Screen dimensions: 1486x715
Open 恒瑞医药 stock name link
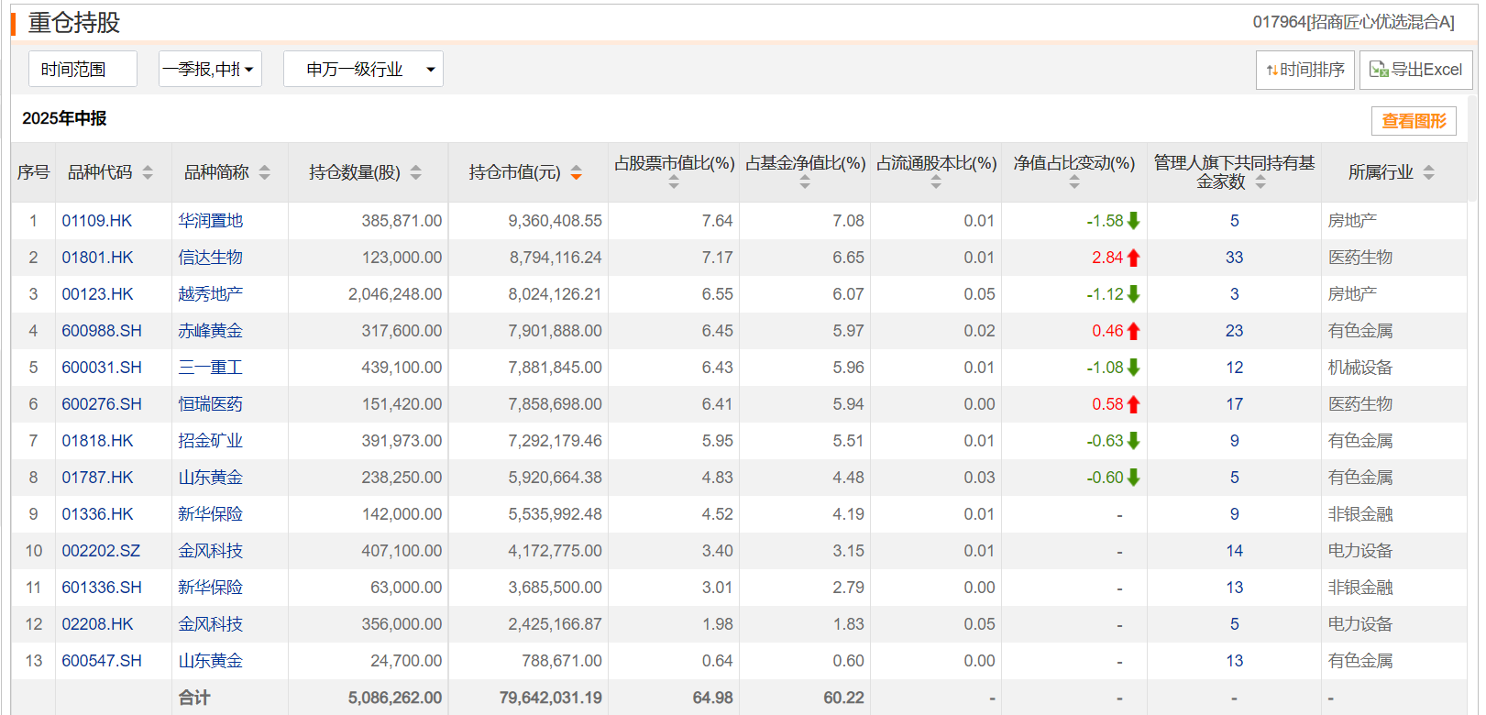click(x=211, y=404)
